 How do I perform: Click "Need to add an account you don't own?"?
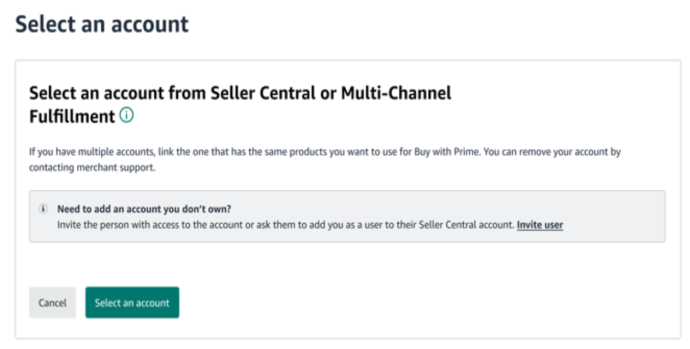144,210
